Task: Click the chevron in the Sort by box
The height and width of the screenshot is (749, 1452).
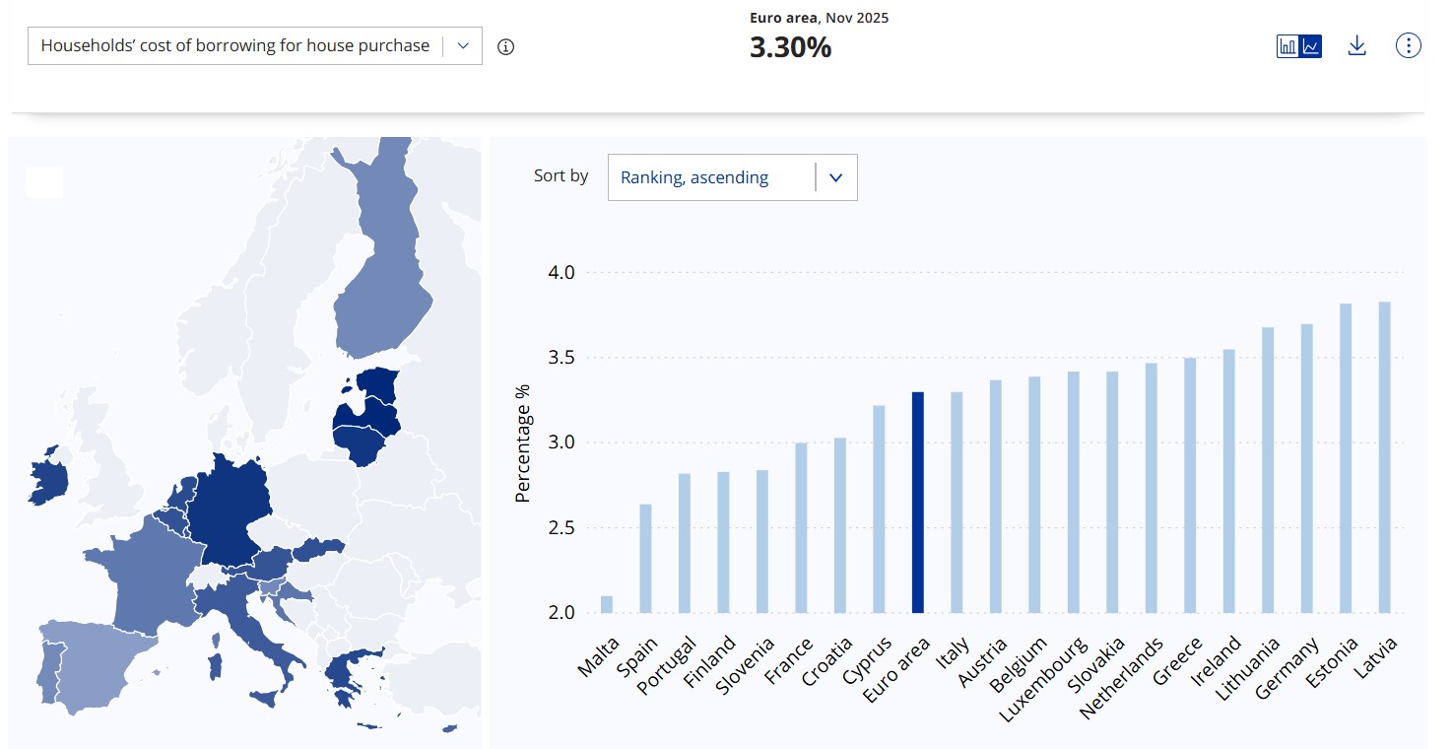Action: (x=836, y=178)
